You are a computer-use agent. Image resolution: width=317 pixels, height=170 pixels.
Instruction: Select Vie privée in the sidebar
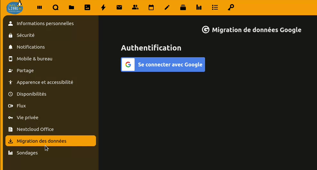tap(27, 118)
